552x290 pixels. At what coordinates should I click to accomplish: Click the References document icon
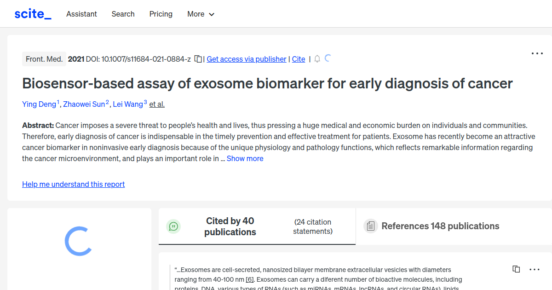pyautogui.click(x=370, y=226)
